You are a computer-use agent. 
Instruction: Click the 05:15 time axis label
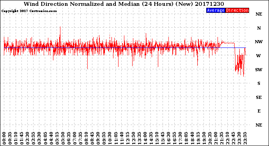[57, 138]
